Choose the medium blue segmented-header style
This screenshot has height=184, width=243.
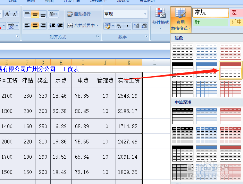(x=207, y=135)
